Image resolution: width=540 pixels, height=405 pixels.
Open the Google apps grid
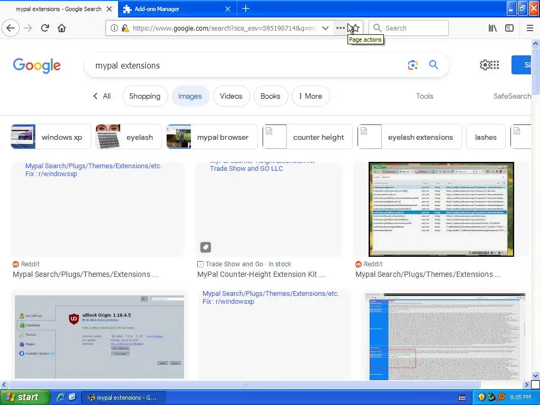(495, 65)
